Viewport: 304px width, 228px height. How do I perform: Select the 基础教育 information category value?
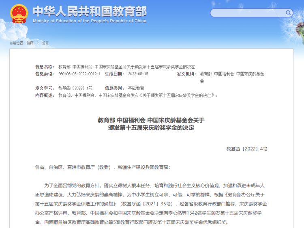(136, 88)
